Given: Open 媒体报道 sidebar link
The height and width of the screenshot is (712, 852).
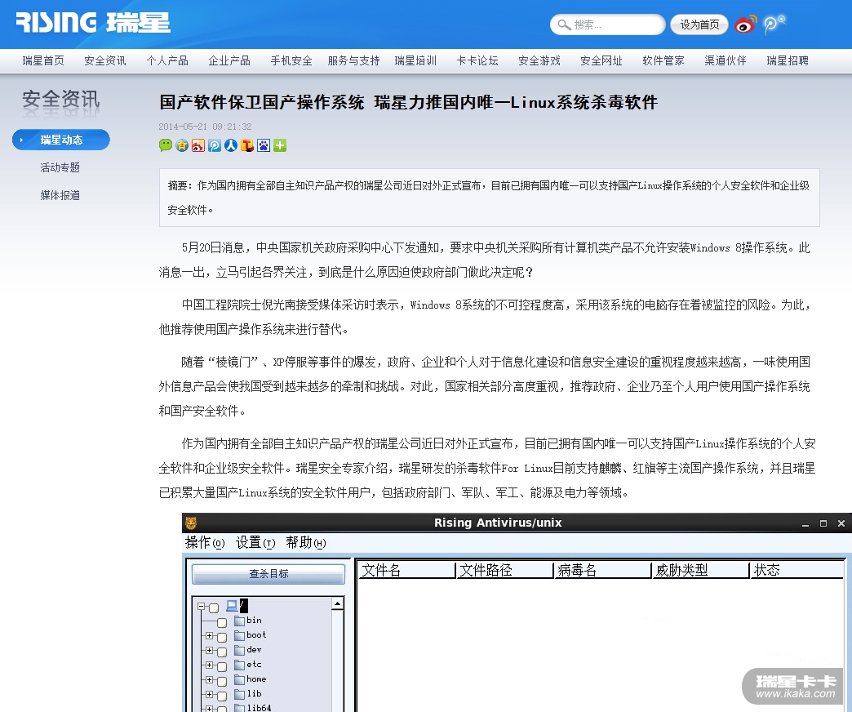Looking at the screenshot, I should (60, 195).
